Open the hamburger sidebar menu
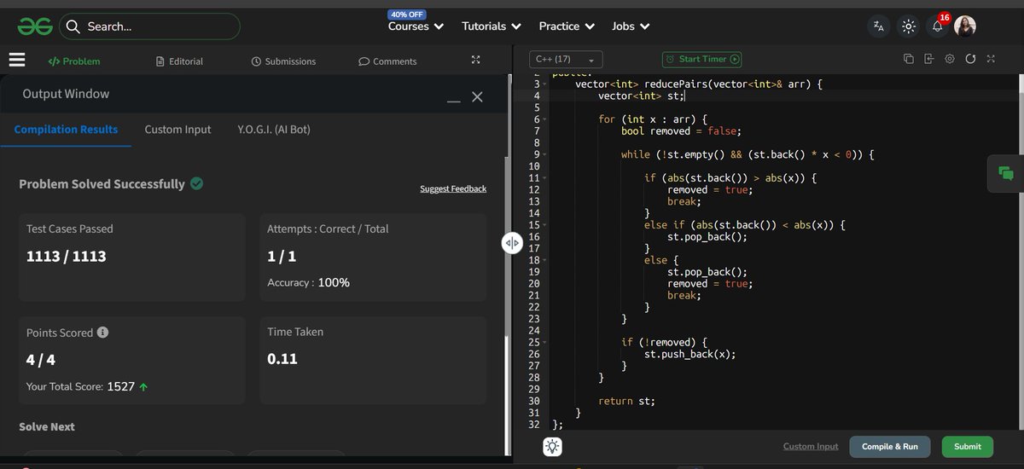 (17, 61)
